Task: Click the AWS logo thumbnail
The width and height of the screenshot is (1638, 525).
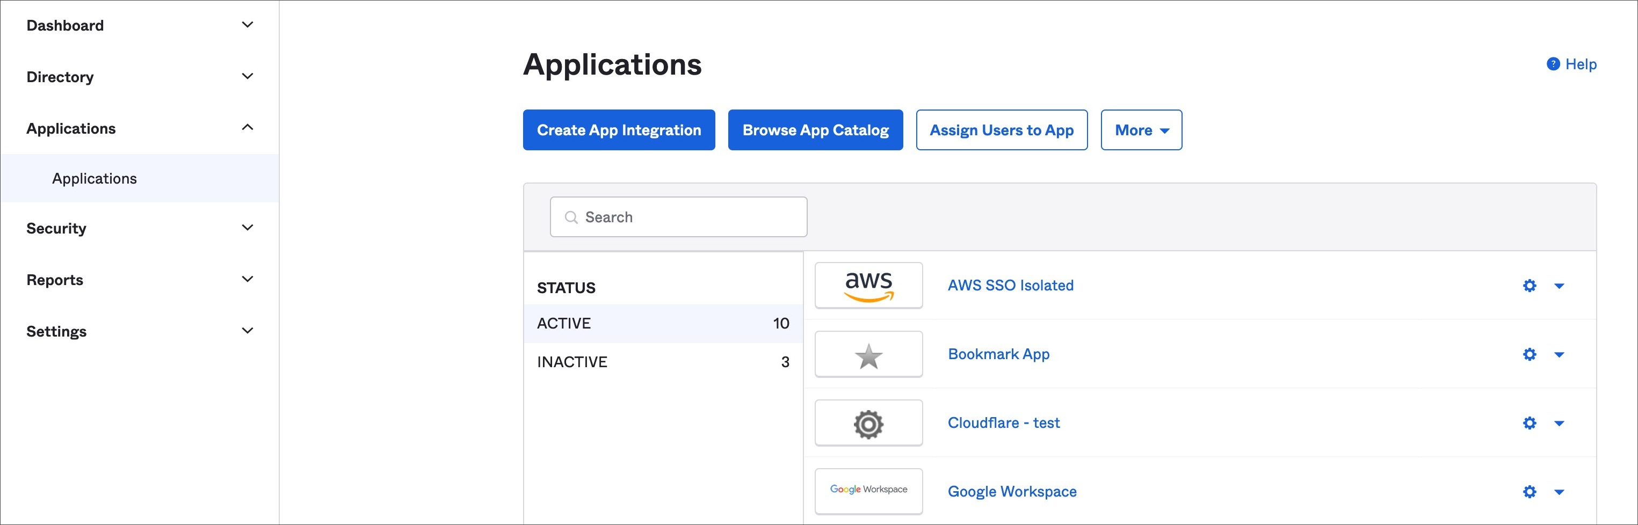Action: (x=868, y=286)
